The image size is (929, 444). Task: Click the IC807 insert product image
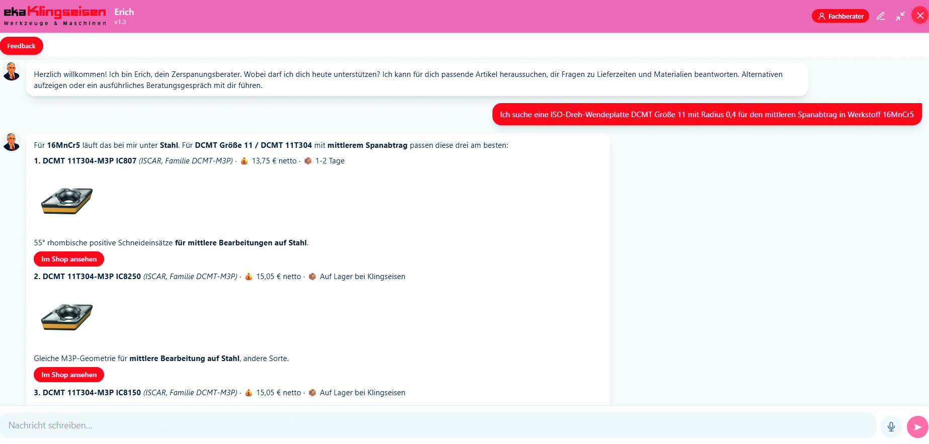[67, 201]
